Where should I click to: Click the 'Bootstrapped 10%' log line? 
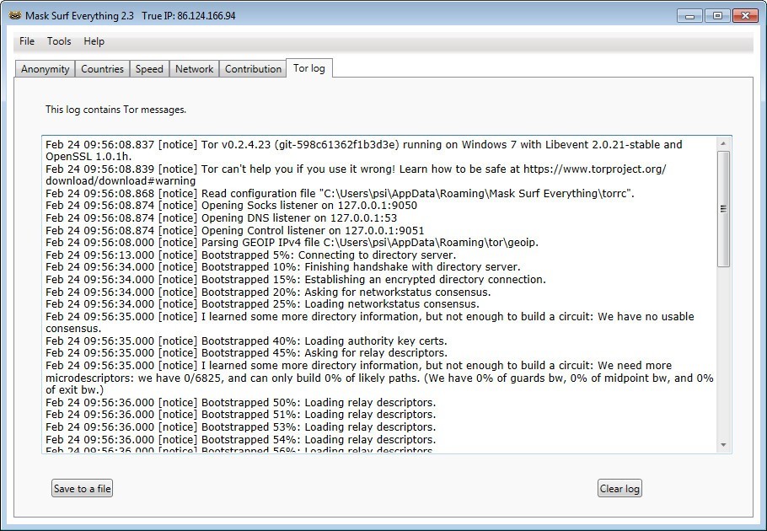[283, 267]
